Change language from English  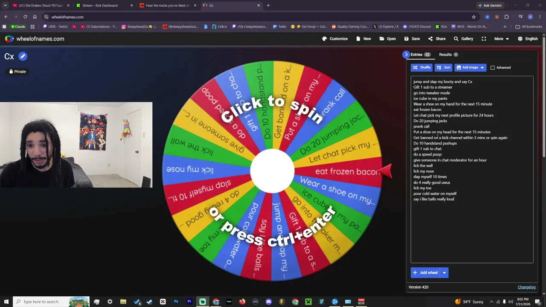point(528,39)
